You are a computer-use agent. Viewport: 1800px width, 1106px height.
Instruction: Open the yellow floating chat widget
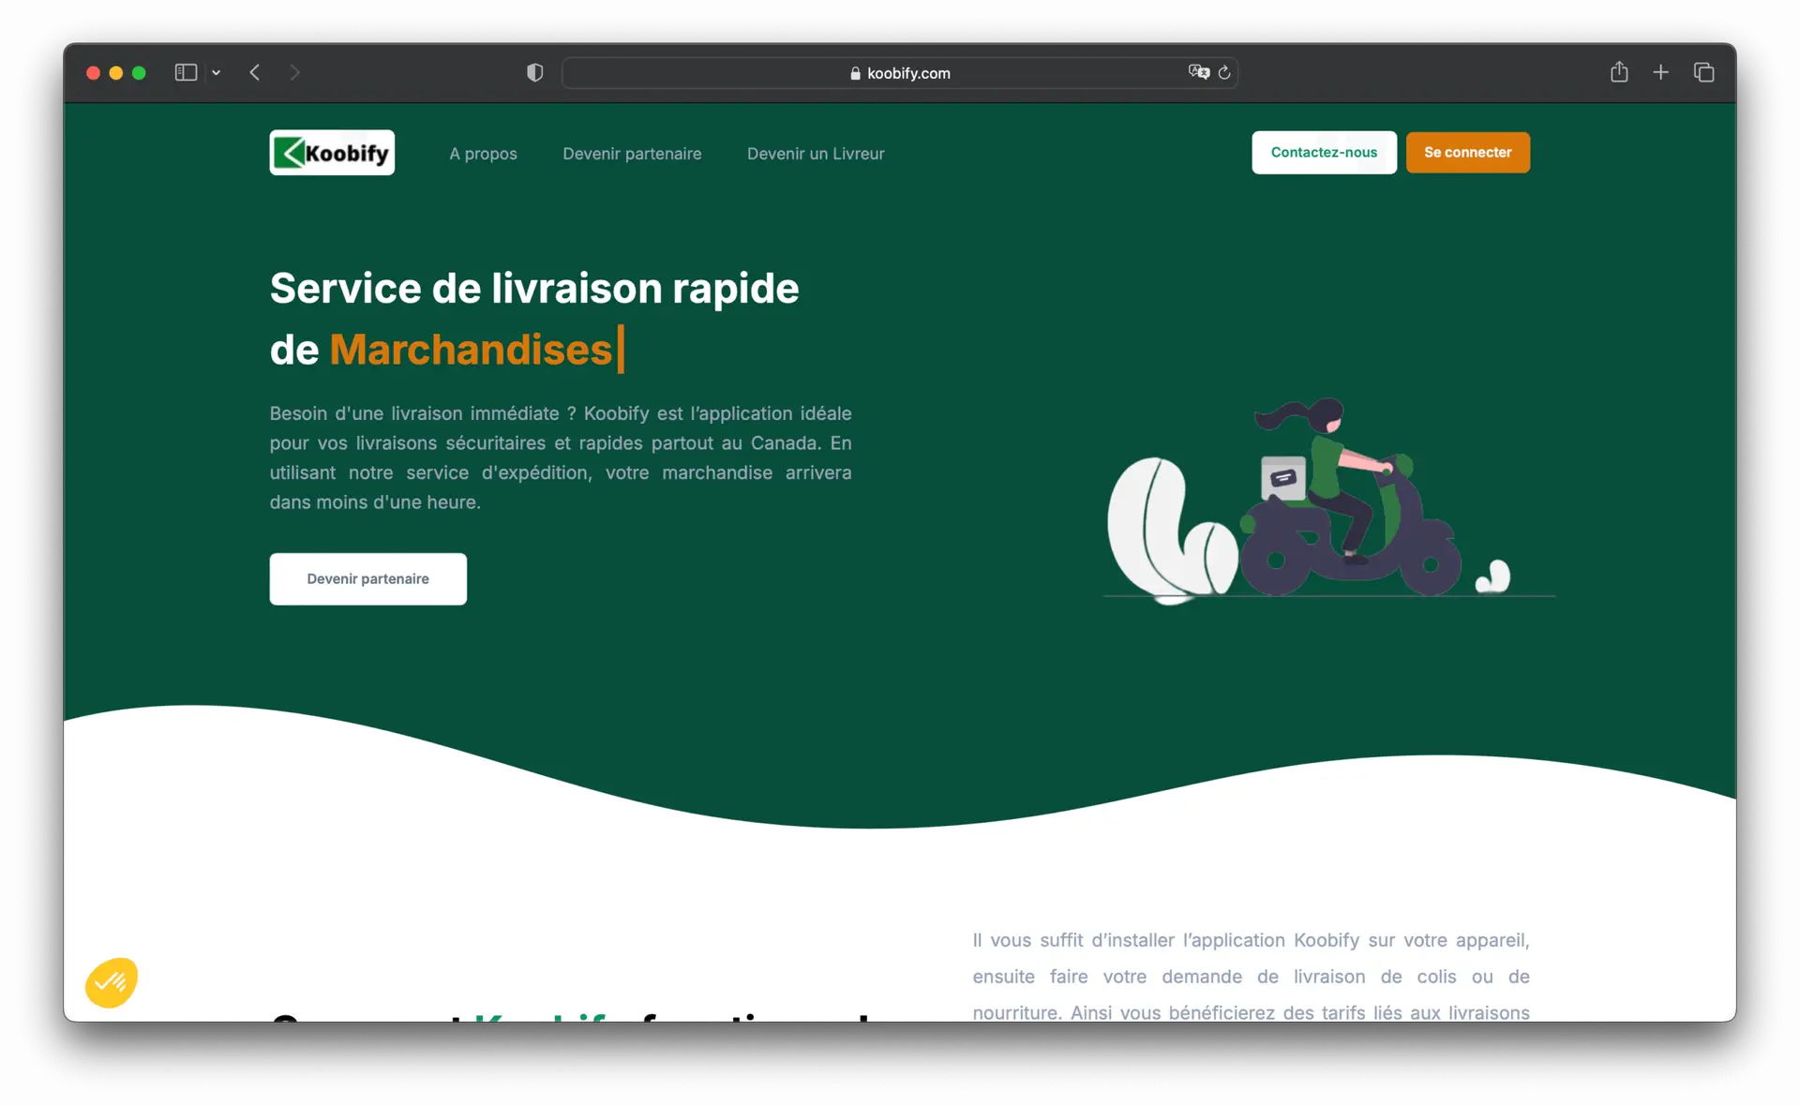[112, 982]
